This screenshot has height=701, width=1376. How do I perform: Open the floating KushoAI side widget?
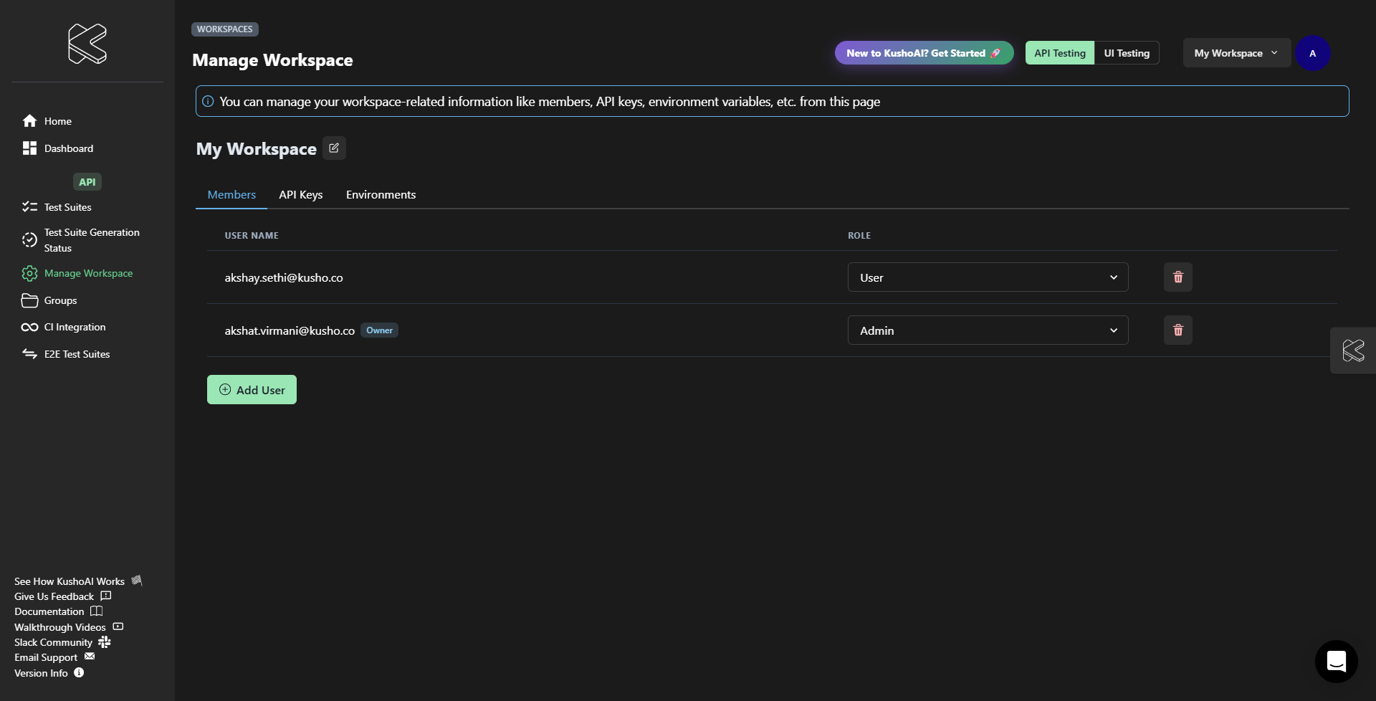[x=1353, y=350]
